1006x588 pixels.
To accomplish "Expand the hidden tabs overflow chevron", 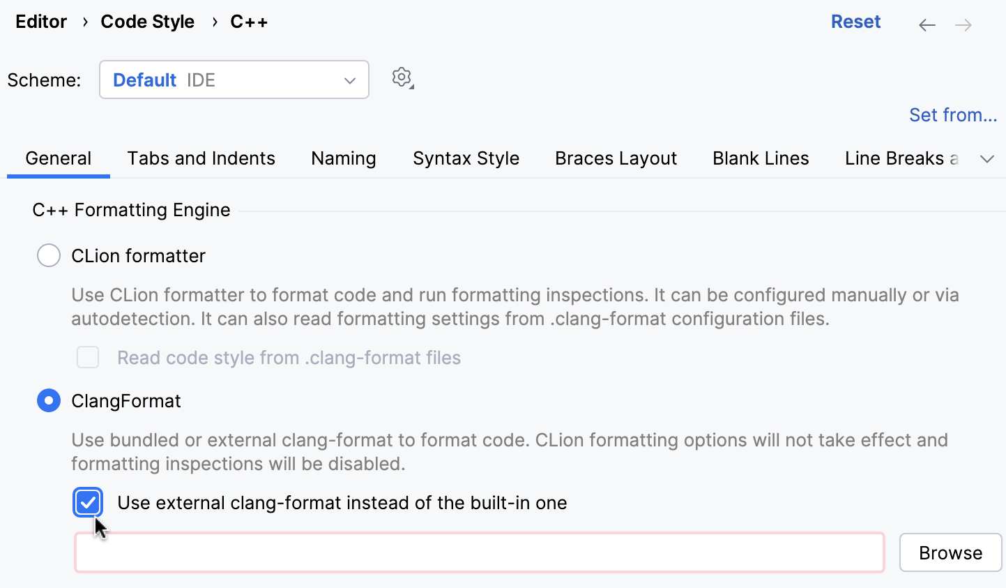I will [x=987, y=158].
